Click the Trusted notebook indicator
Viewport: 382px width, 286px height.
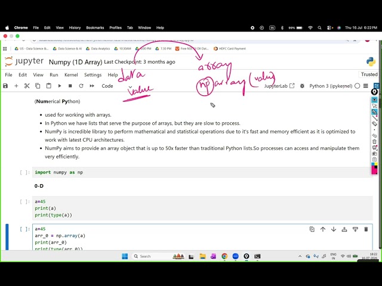pyautogui.click(x=369, y=74)
